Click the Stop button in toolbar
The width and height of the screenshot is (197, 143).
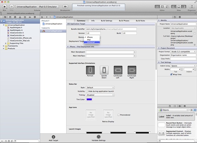(12, 7)
